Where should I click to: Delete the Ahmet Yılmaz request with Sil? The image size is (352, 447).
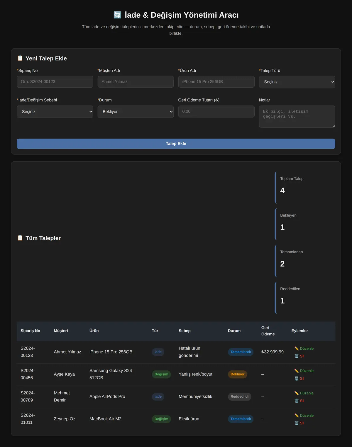pyautogui.click(x=299, y=356)
